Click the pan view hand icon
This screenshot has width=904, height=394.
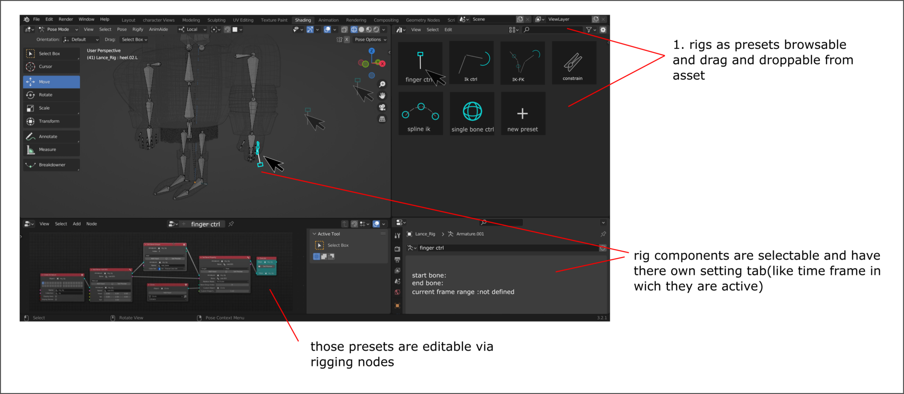pyautogui.click(x=382, y=96)
